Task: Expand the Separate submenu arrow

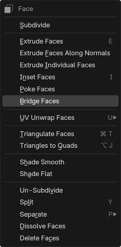Action: tap(115, 214)
